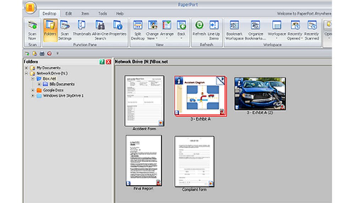
Task: Switch to the Desktop ribbon tab
Action: click(x=49, y=13)
